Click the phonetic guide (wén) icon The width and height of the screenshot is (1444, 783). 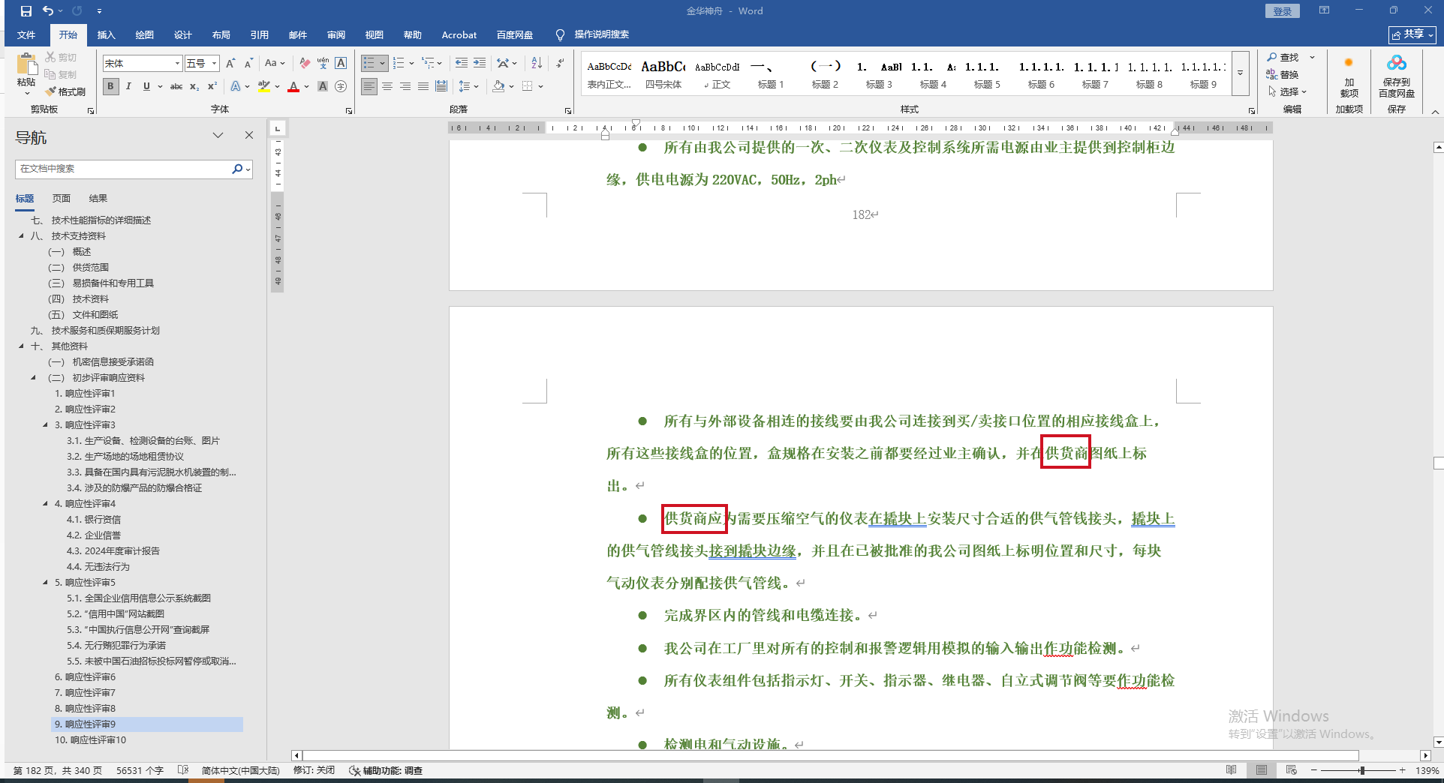point(323,64)
